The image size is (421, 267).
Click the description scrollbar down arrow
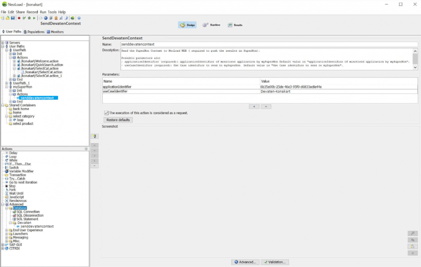pos(415,68)
